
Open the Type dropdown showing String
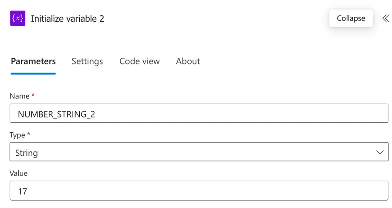click(x=199, y=152)
